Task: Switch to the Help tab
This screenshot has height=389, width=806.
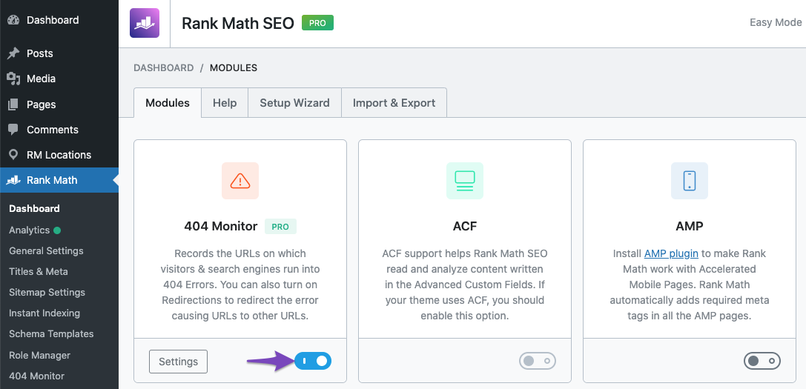Action: [225, 103]
